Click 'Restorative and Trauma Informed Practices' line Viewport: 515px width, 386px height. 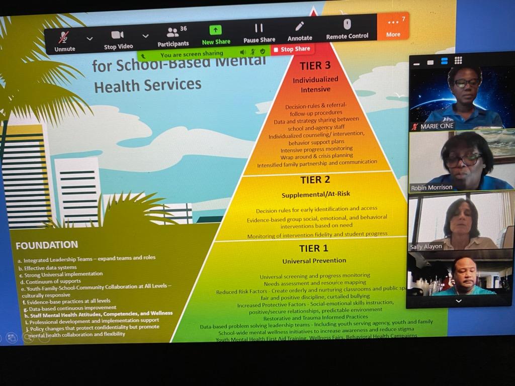(x=316, y=318)
